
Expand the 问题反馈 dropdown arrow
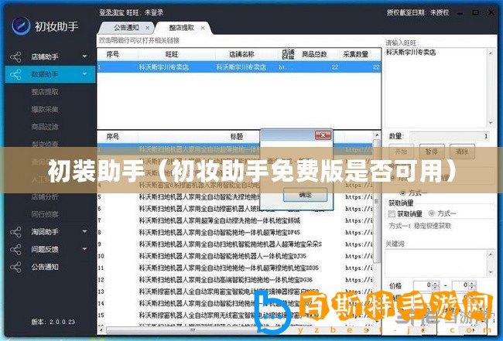tap(84, 249)
